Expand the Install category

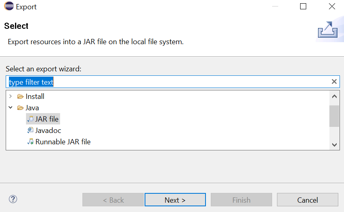(x=10, y=96)
